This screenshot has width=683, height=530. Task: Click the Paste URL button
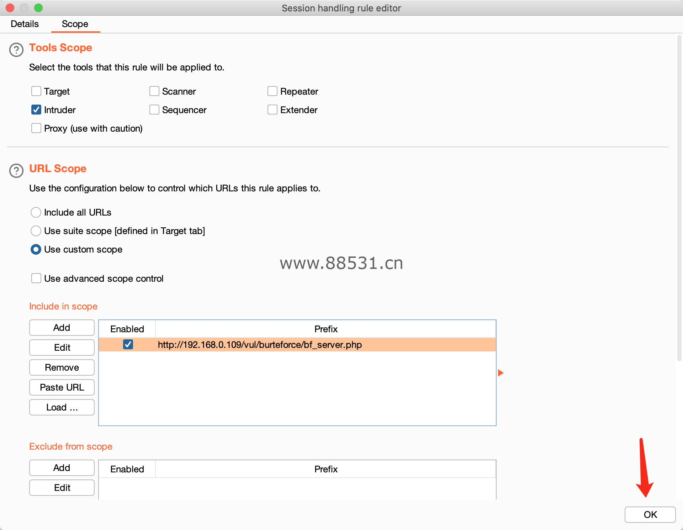pyautogui.click(x=62, y=387)
